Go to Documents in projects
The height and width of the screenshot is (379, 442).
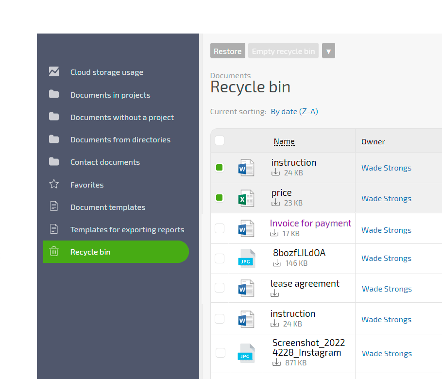[x=110, y=95]
